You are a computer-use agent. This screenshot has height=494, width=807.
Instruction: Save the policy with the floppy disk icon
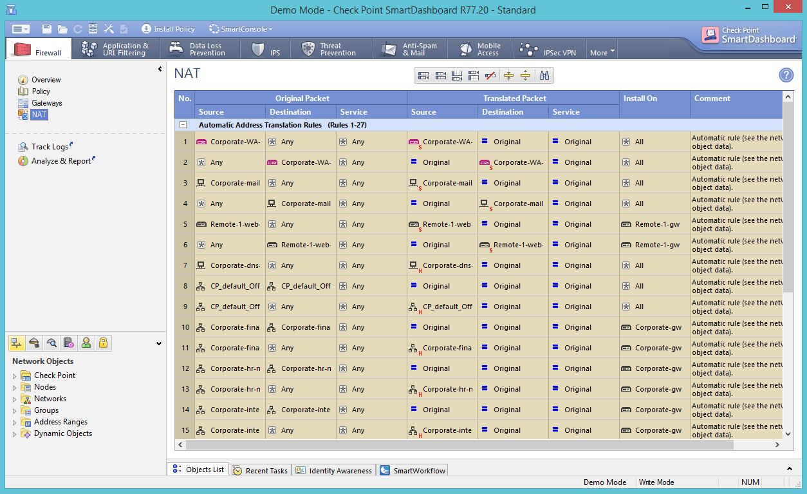pos(47,29)
